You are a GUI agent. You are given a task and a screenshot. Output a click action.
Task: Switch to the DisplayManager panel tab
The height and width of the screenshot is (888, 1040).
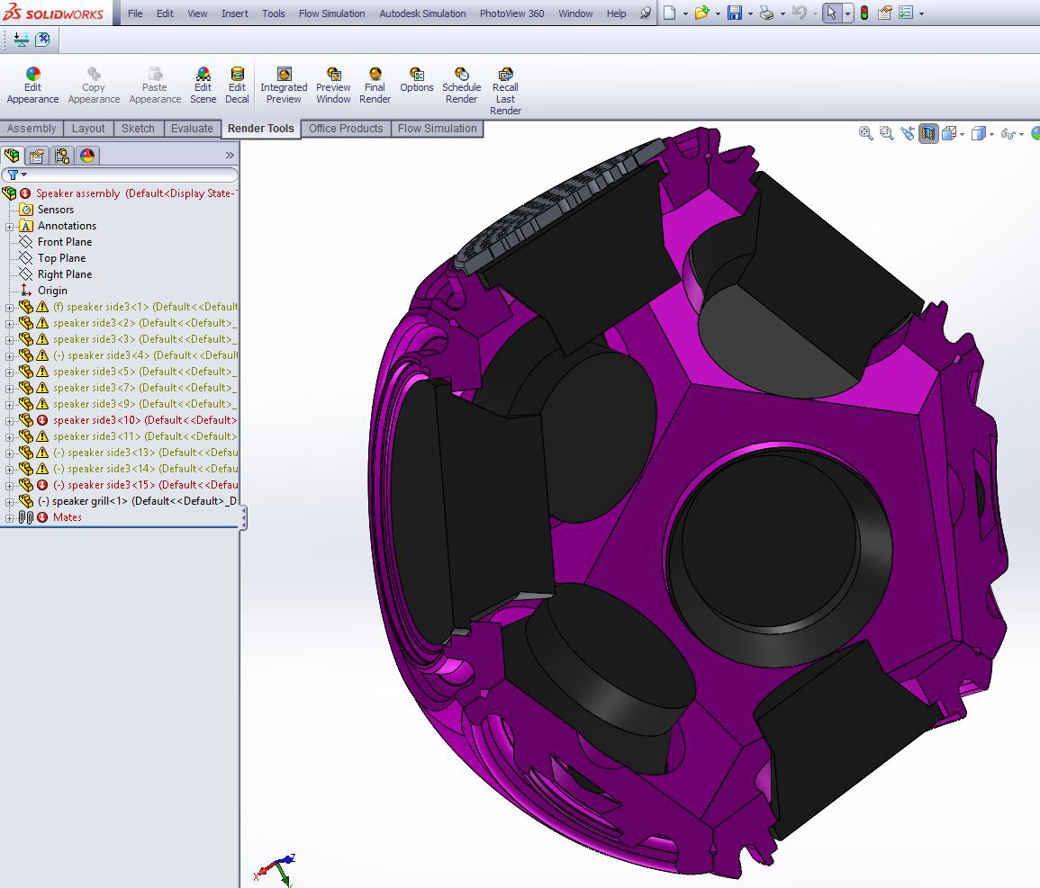pyautogui.click(x=87, y=156)
